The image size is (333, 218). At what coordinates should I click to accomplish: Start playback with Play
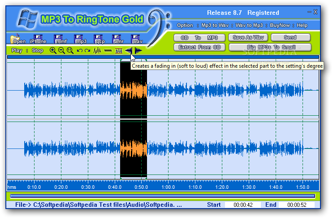tap(17, 51)
